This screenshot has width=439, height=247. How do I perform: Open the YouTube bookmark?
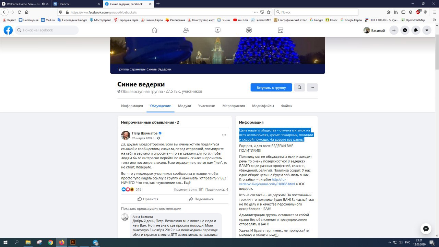(x=240, y=20)
